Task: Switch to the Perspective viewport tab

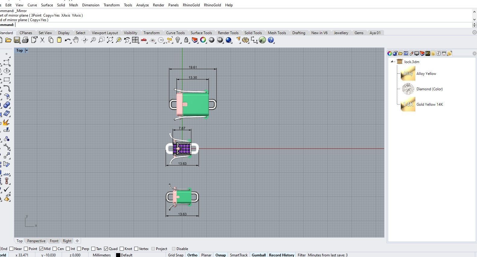Action: pyautogui.click(x=36, y=241)
